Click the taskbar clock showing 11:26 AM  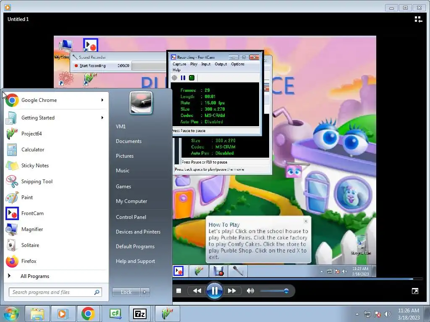point(409,314)
